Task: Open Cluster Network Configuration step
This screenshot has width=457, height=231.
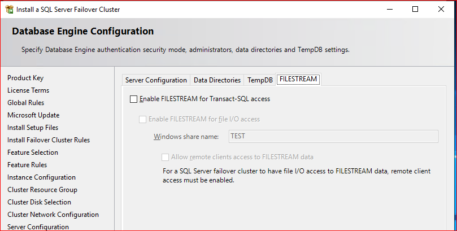Action: (x=53, y=215)
